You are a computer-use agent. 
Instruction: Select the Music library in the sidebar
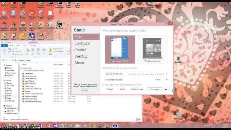[x=9, y=88]
